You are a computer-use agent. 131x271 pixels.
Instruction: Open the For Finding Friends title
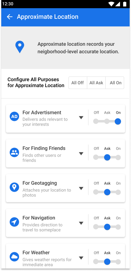pyautogui.click(x=44, y=148)
